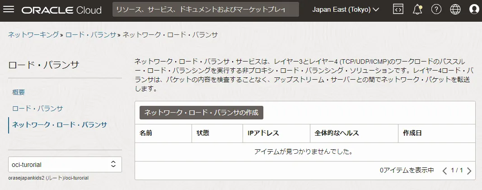Open the hamburger navigation menu

click(x=8, y=9)
